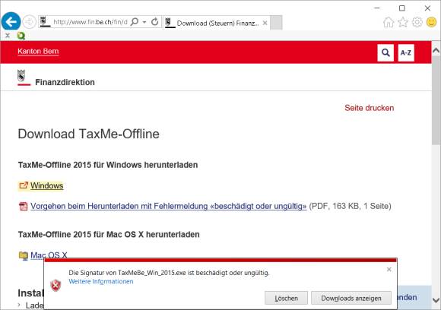The height and width of the screenshot is (310, 441).
Task: Open Vorgehen beim Herunterladen PDF link
Action: tap(169, 207)
